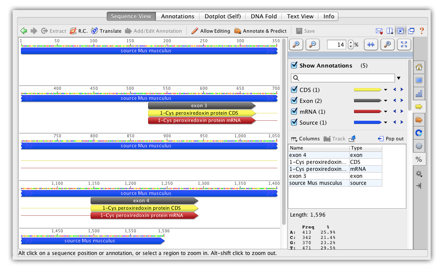Open the Exon style dropdown arrow

point(385,100)
